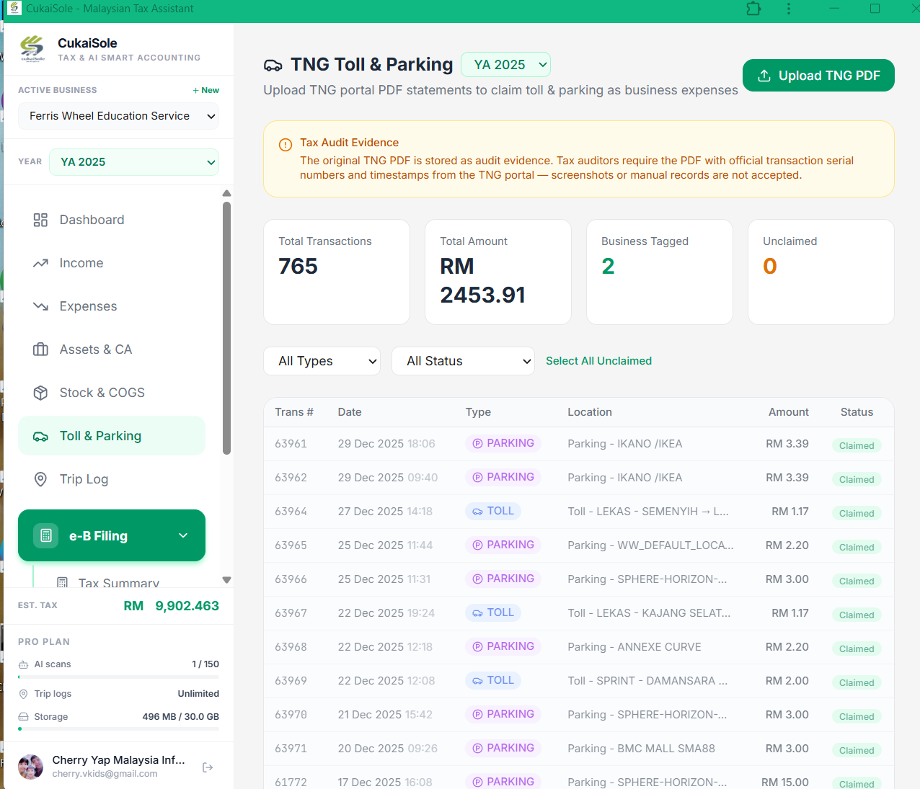Click estimated tax RM 9,902.463 value
The image size is (920, 789).
[x=172, y=606]
